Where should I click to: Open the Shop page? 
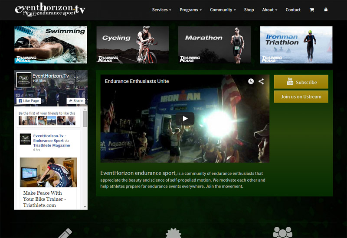(249, 10)
